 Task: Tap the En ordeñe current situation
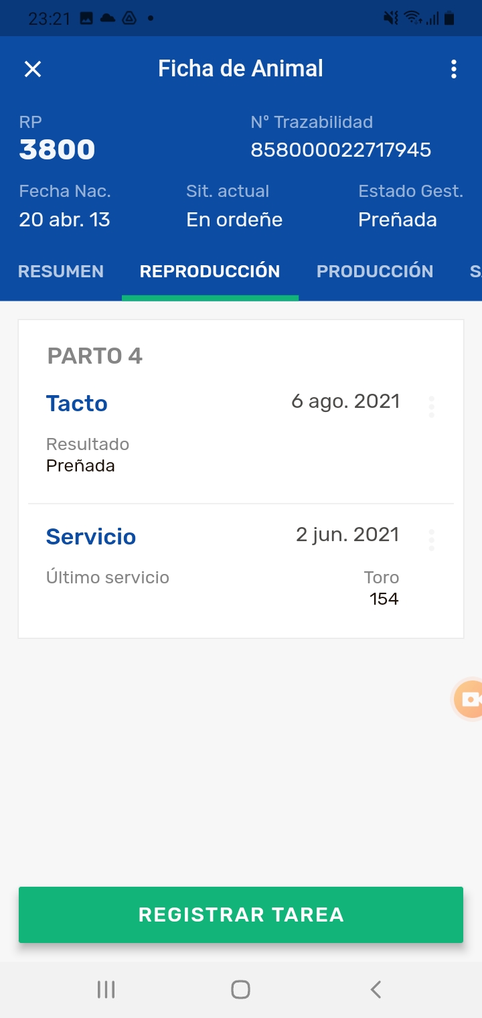pos(234,220)
